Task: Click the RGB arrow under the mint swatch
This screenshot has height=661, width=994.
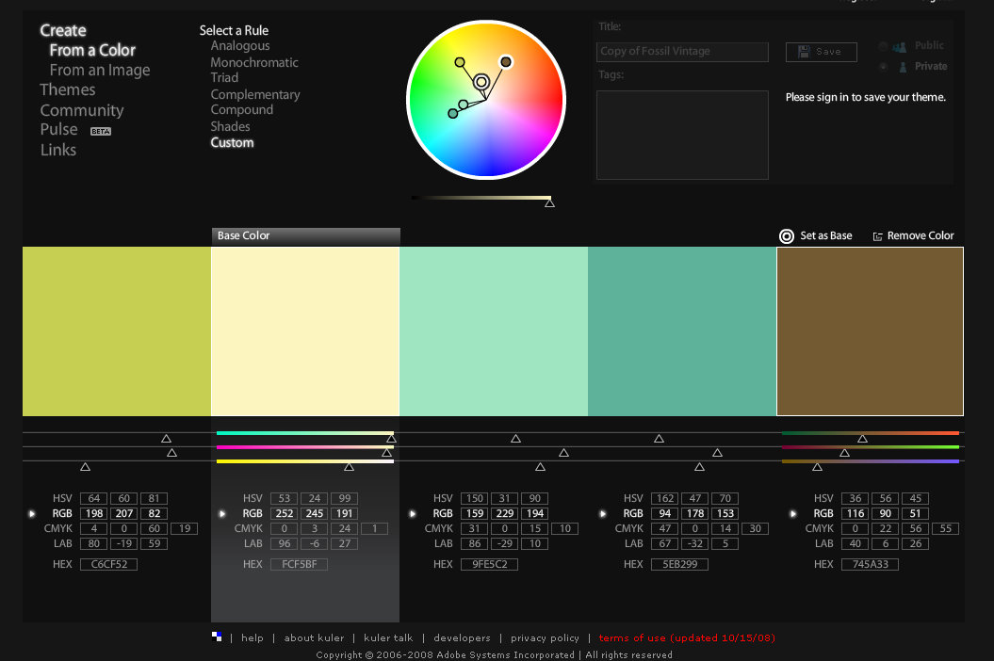Action: coord(413,514)
